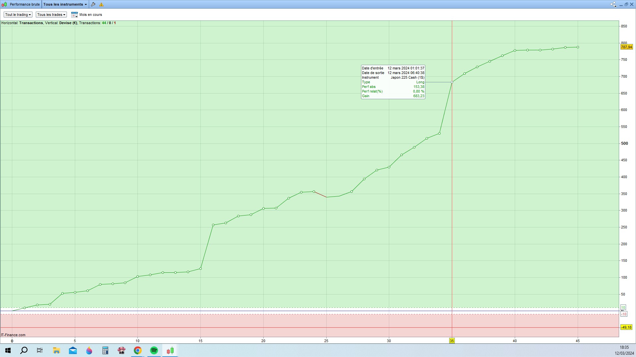Click the Mois en cours label

click(90, 15)
